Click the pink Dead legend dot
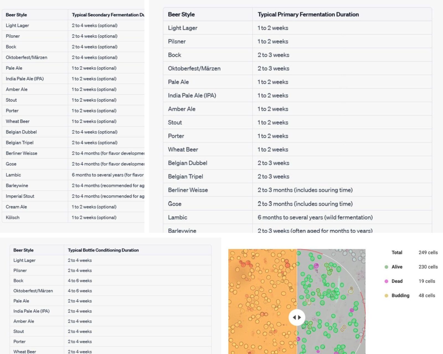The image size is (443, 354). tap(386, 281)
